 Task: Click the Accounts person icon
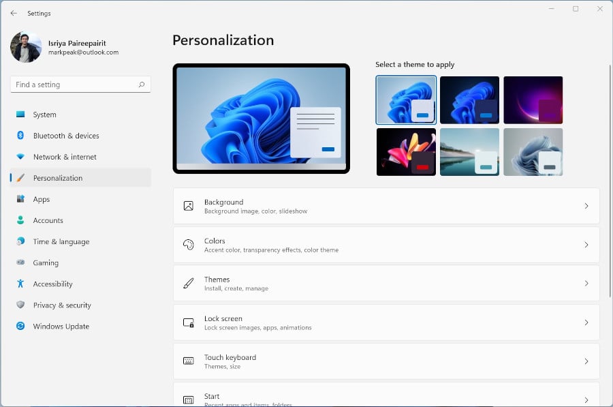[20, 220]
